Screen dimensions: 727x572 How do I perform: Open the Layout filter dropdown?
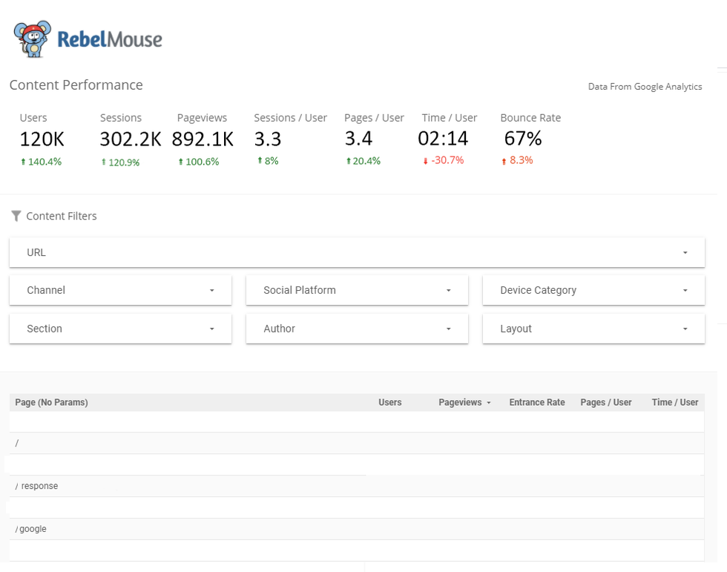tap(593, 329)
